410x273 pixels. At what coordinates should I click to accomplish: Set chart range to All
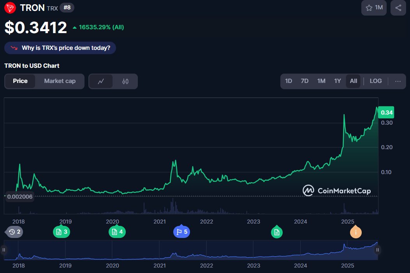[354, 81]
